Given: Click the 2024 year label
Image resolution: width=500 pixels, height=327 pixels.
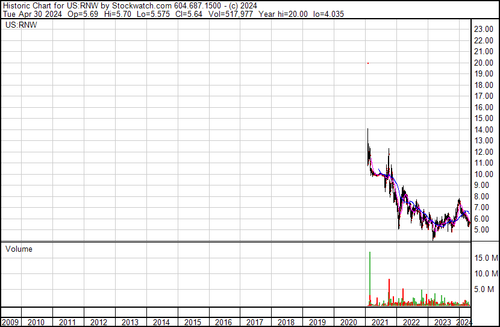Looking at the screenshot, I should coord(464,322).
